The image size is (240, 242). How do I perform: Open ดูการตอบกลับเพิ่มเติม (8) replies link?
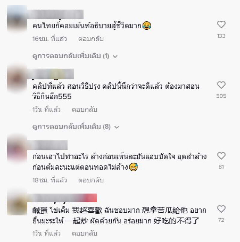click(71, 127)
